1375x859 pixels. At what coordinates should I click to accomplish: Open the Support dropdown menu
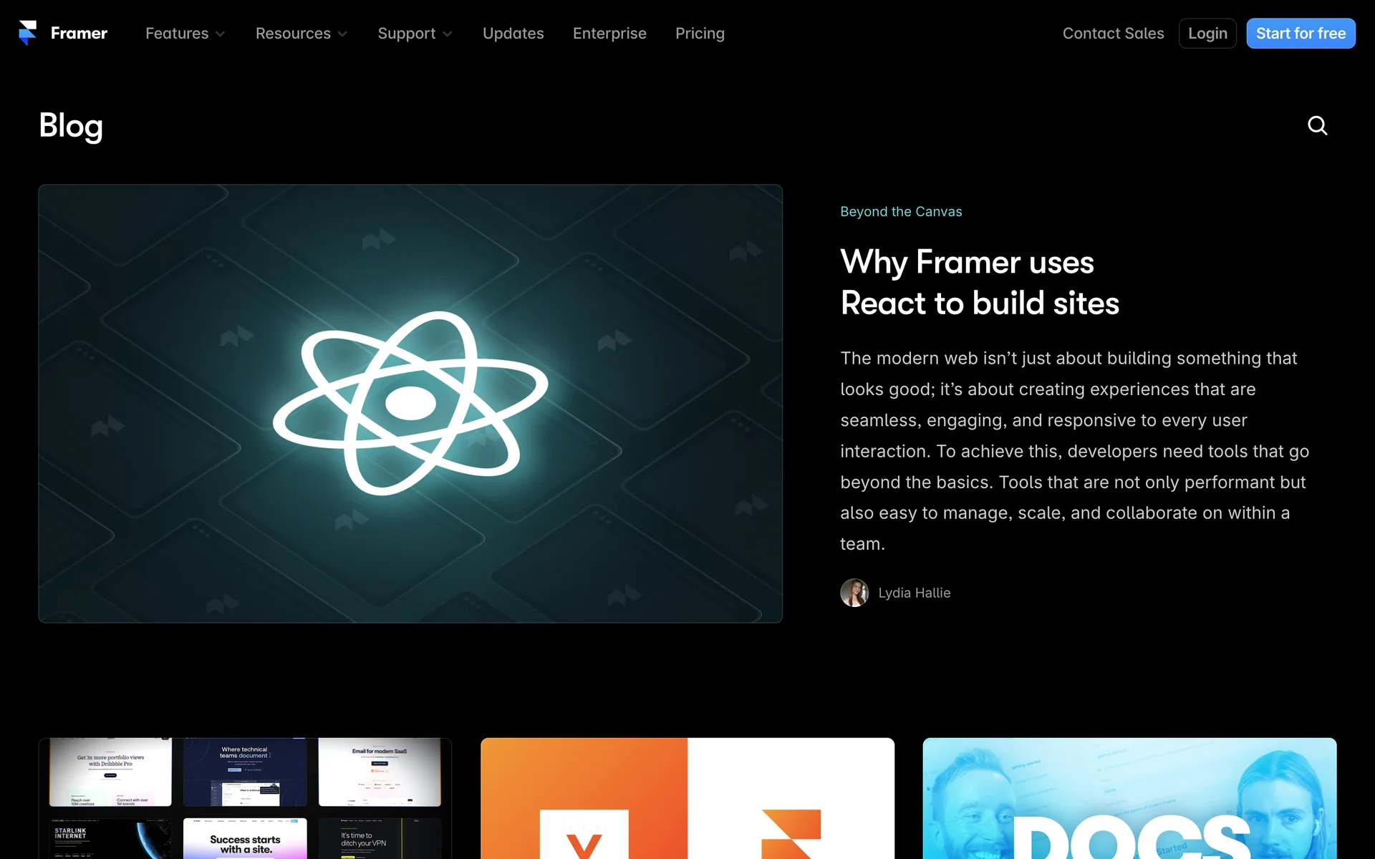[x=415, y=34]
